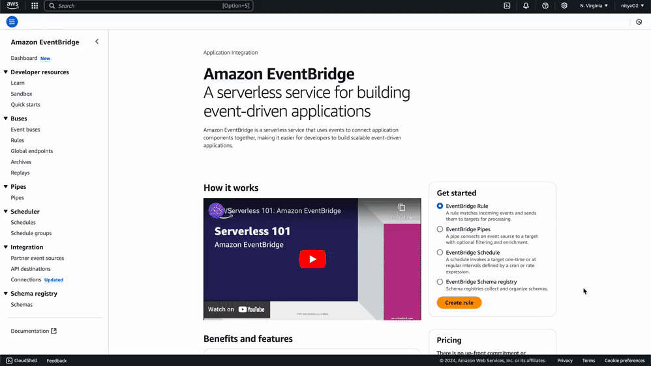This screenshot has width=651, height=366.
Task: Open Dashboard in the sidebar
Action: pos(24,58)
